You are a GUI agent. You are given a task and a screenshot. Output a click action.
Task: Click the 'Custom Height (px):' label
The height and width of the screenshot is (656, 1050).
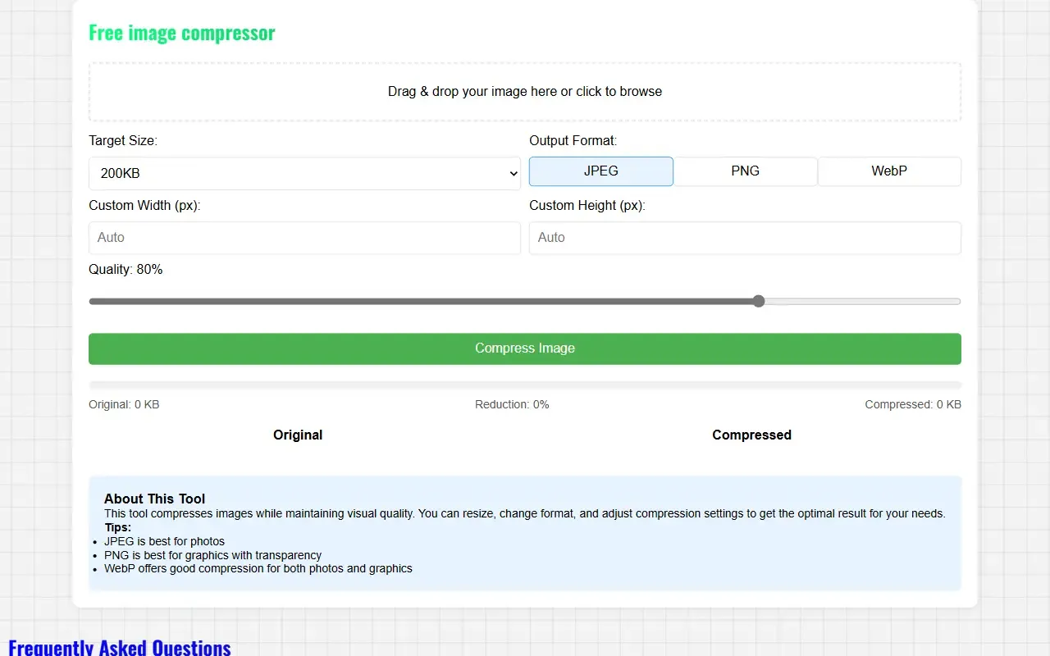[587, 206]
